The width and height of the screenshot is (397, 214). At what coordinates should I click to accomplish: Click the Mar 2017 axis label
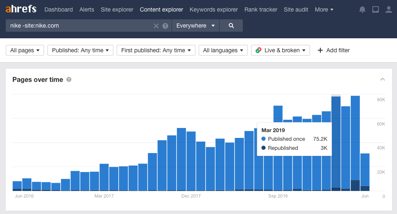pyautogui.click(x=104, y=196)
